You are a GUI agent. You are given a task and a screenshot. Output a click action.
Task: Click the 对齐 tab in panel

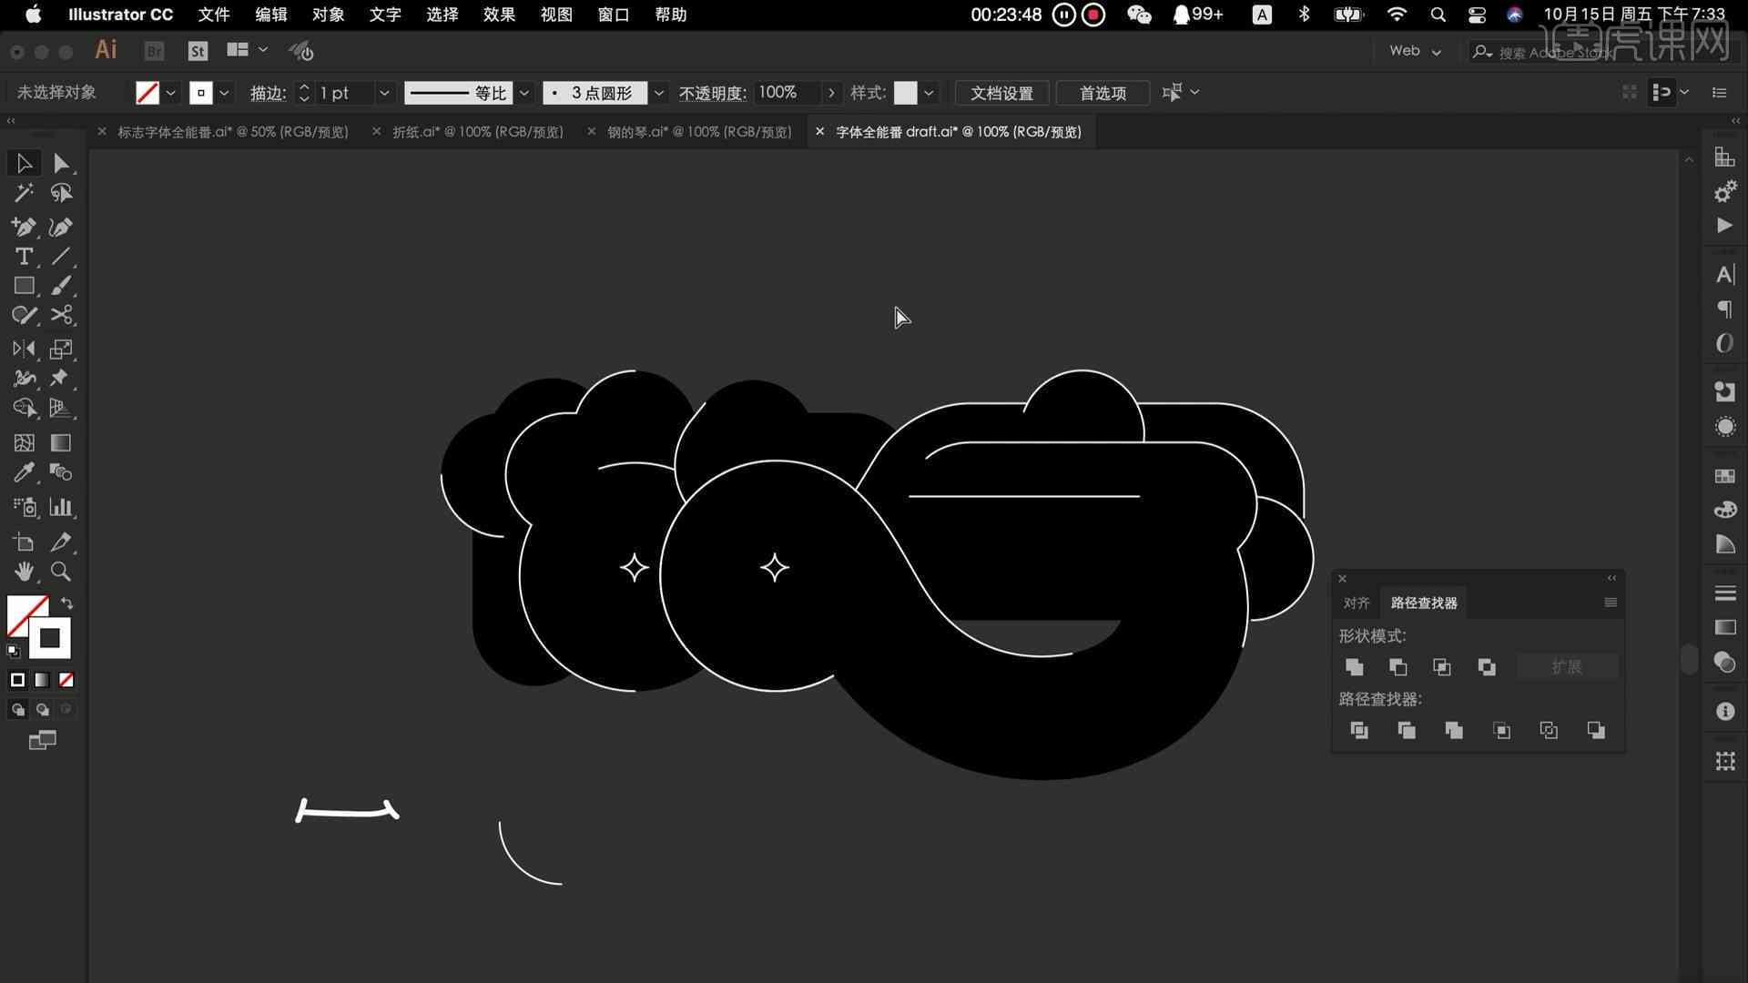[x=1356, y=603]
